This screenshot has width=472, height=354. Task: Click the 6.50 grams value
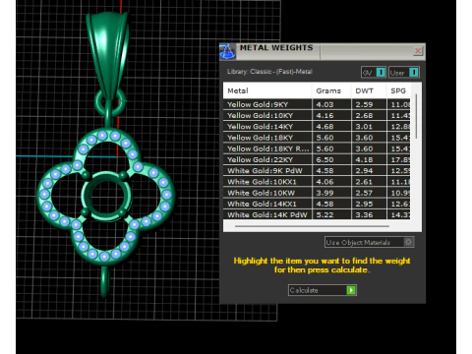click(324, 159)
